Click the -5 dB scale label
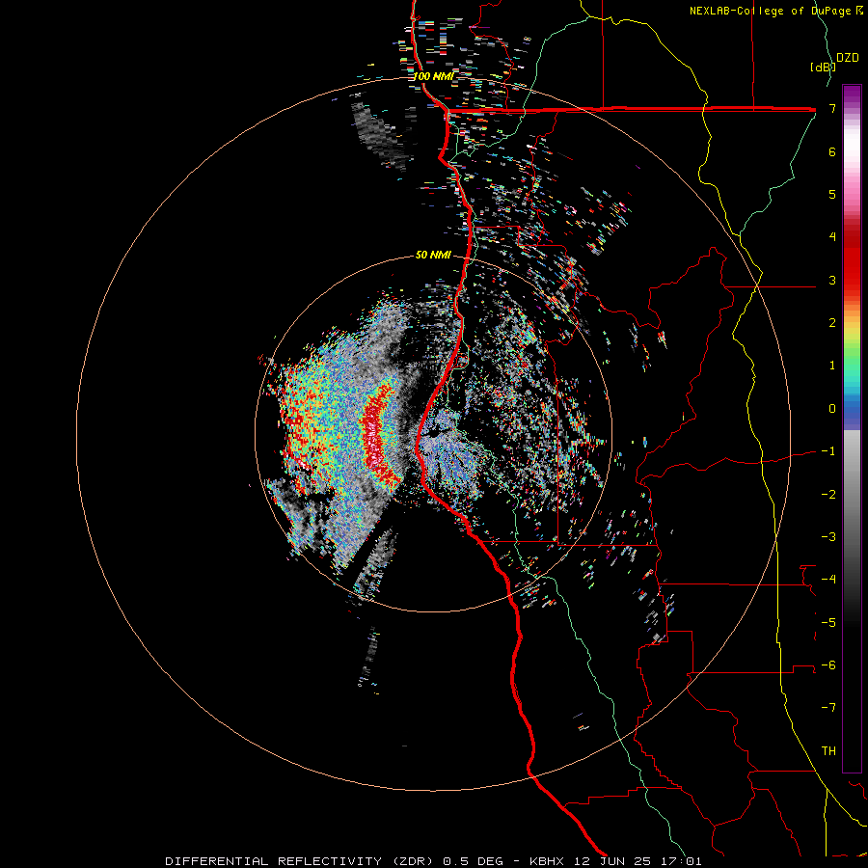The height and width of the screenshot is (868, 868). tap(828, 623)
